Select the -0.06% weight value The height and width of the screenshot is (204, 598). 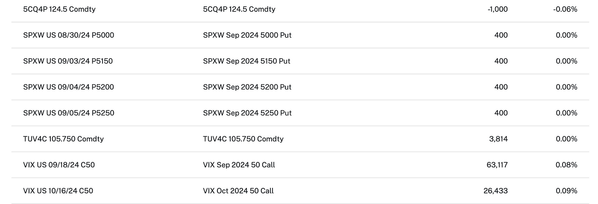(565, 9)
